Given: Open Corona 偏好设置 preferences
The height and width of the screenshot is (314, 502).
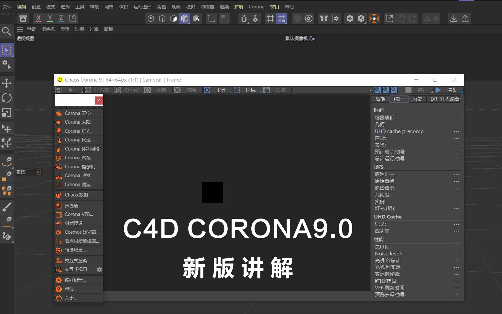Looking at the screenshot, I should (79, 280).
